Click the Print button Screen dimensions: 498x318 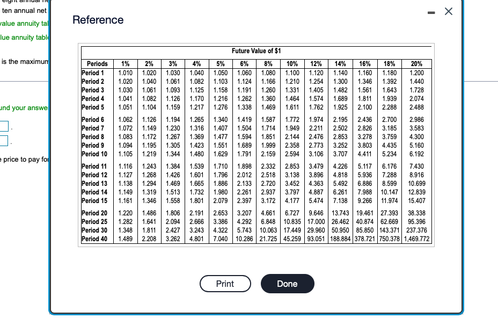(225, 284)
